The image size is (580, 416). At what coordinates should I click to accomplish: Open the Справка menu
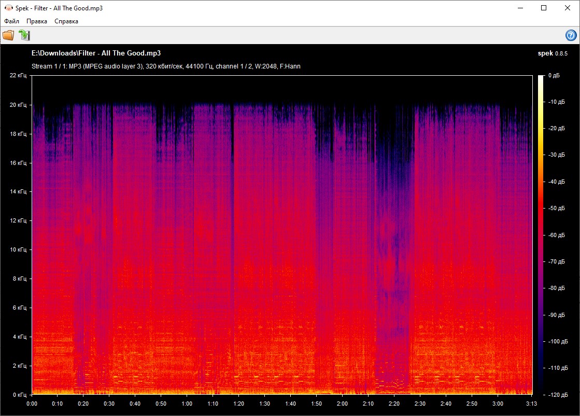pos(66,21)
